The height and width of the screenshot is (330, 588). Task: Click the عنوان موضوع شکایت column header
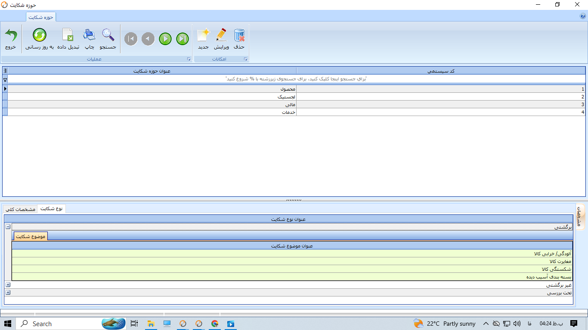pos(292,246)
